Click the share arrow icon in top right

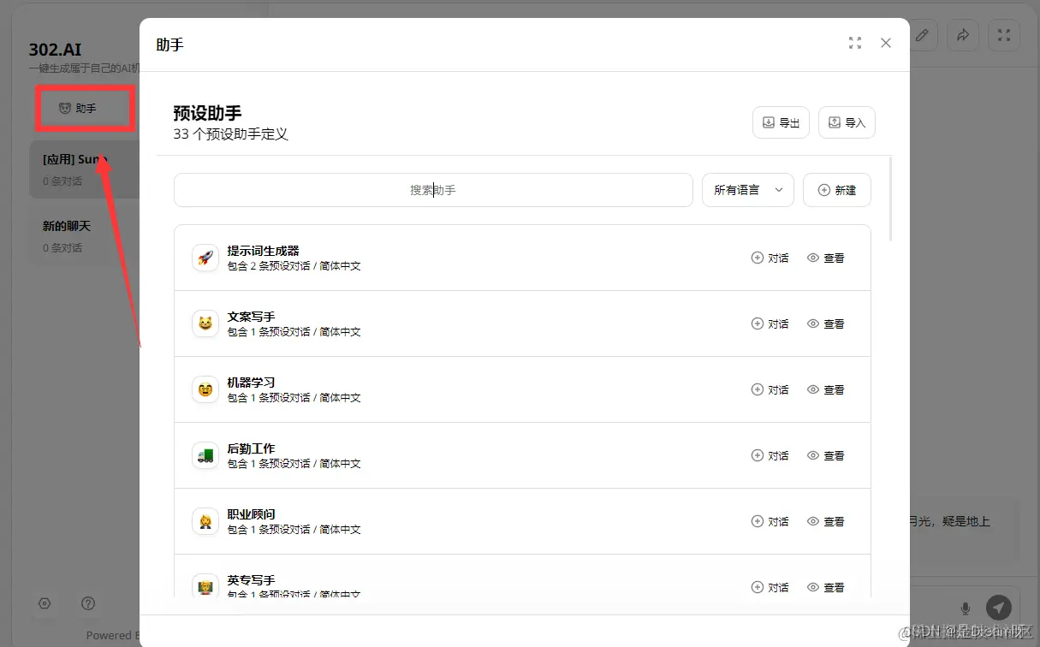click(x=963, y=35)
